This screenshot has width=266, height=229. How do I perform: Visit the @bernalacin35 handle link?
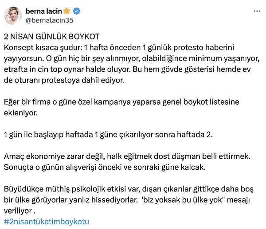point(49,20)
